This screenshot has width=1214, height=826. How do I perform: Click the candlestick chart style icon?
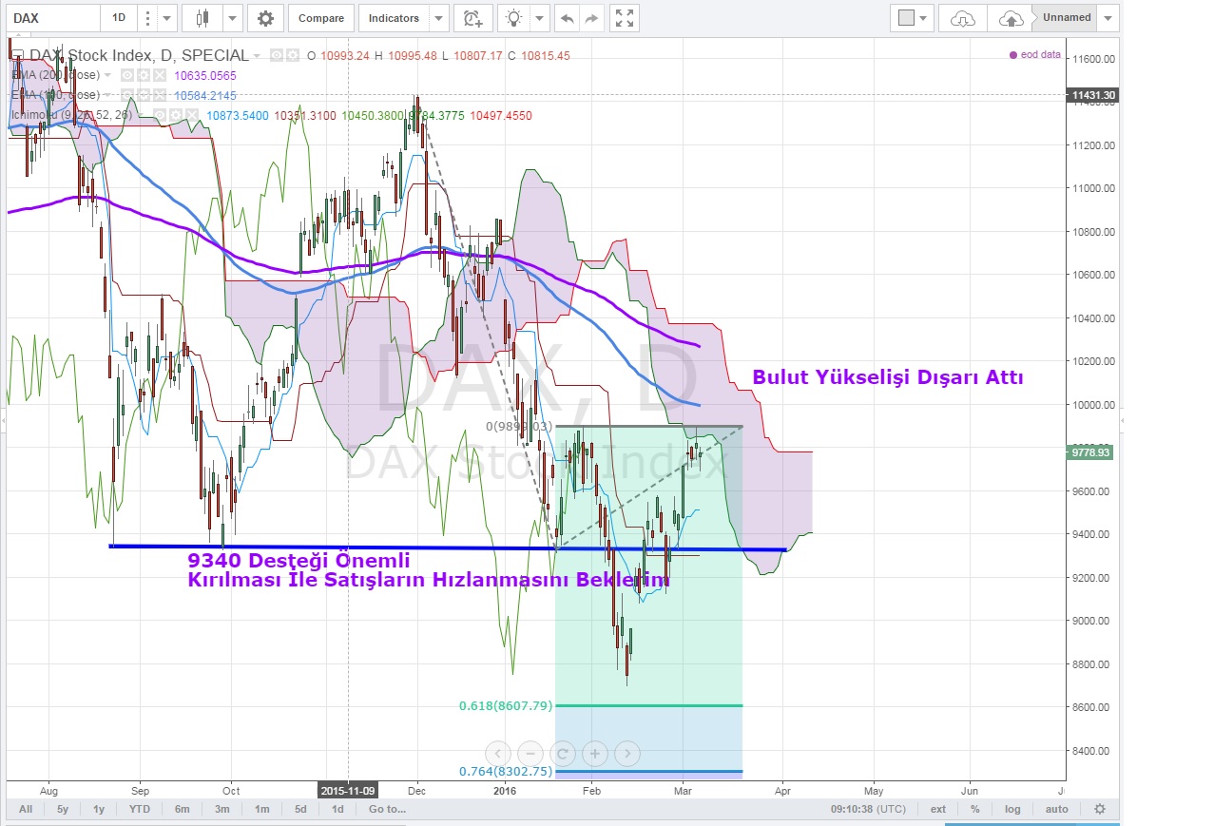coord(201,18)
